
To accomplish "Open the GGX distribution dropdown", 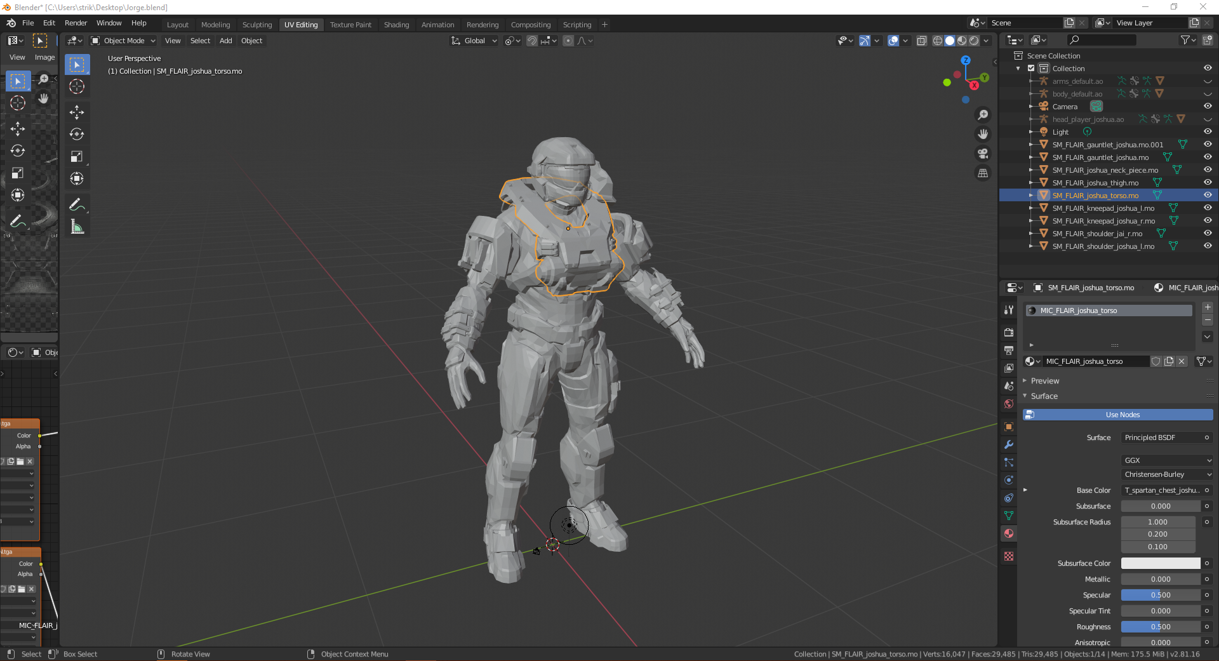I will point(1167,460).
